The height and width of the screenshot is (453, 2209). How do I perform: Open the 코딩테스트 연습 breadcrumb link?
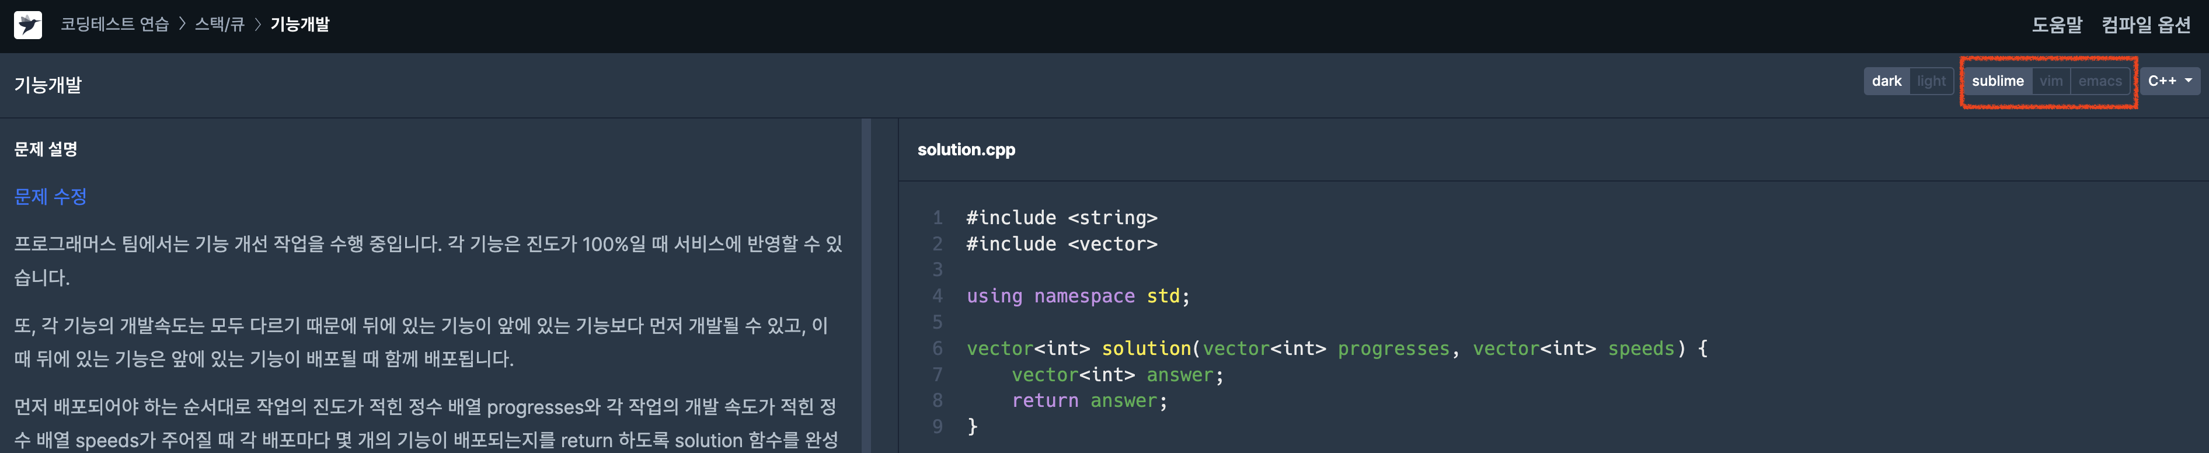pos(114,25)
